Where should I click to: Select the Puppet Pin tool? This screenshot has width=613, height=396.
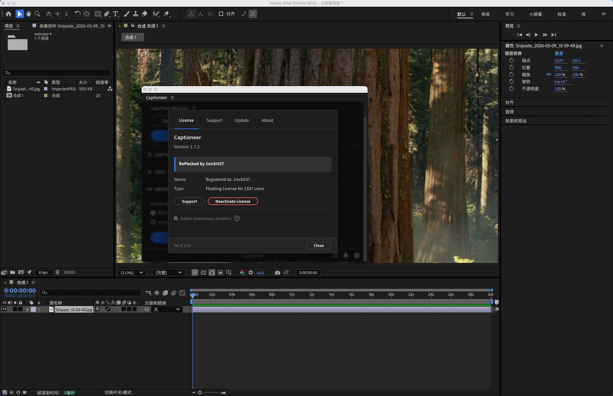coord(167,14)
